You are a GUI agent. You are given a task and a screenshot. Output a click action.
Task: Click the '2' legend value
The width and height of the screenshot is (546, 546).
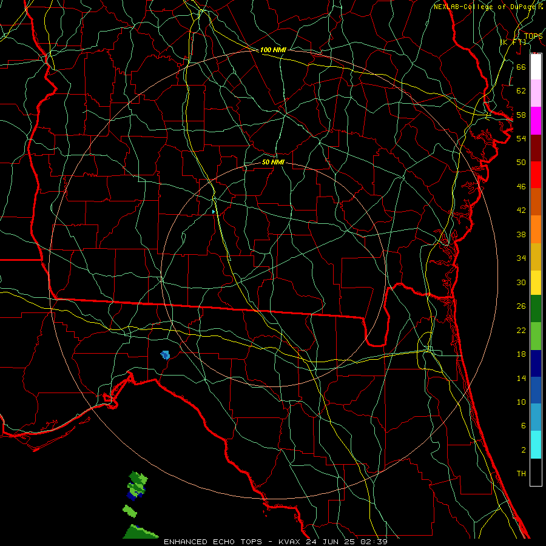(524, 450)
